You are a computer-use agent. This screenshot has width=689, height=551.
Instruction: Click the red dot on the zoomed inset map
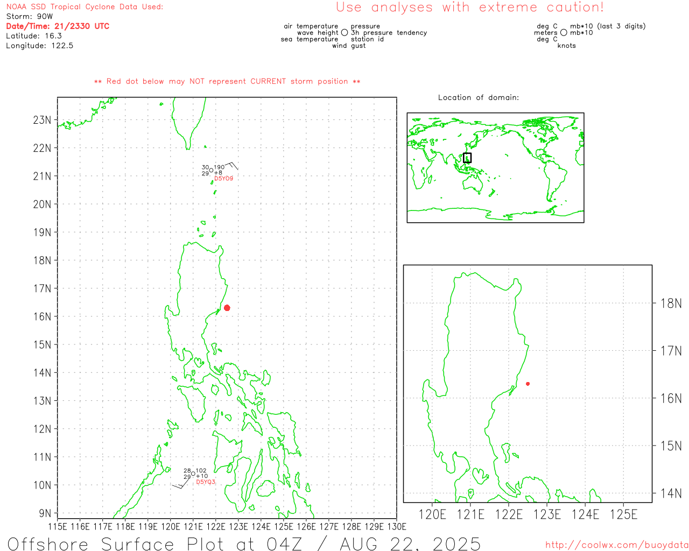pos(528,384)
